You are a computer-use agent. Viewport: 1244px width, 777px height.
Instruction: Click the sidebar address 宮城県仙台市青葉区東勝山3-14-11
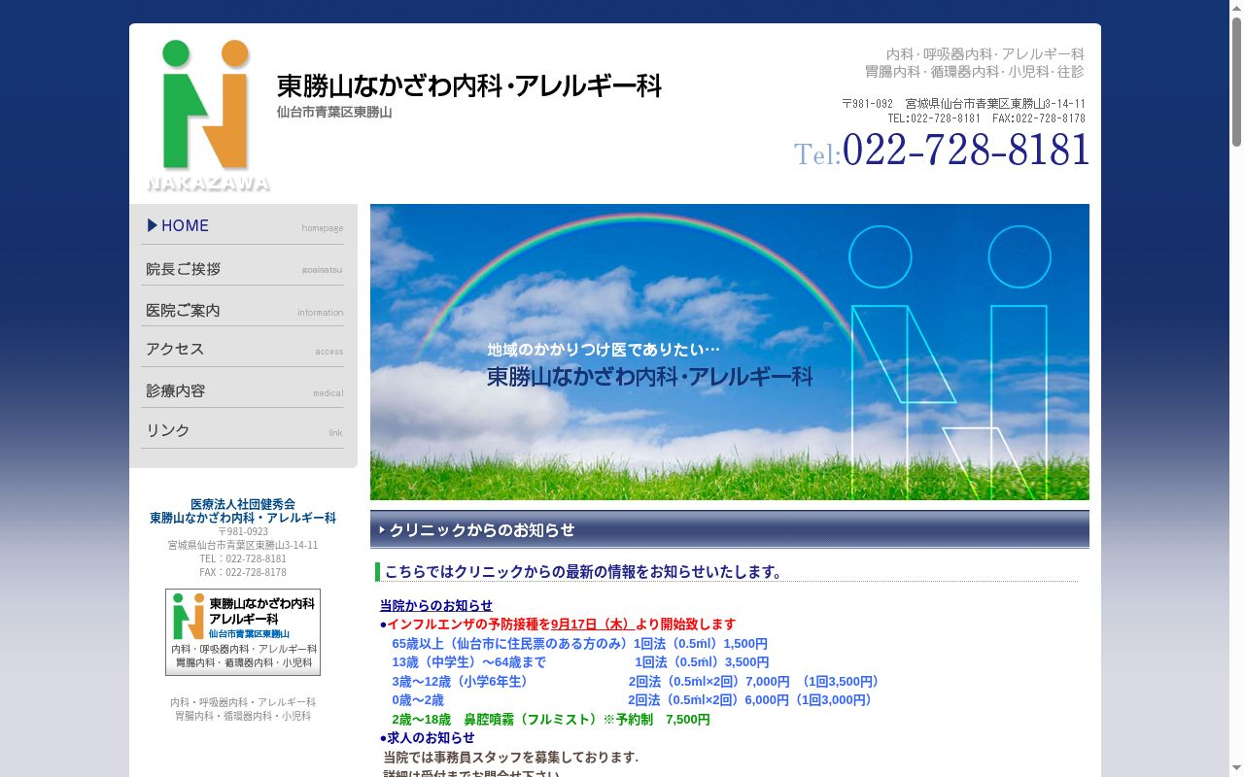(243, 545)
